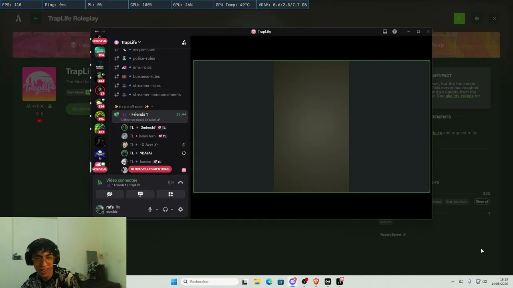Open settings gear in FiveM window
This screenshot has height=288, width=513.
[x=477, y=18]
